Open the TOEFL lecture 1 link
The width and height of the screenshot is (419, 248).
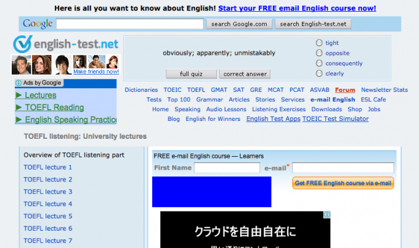(x=48, y=167)
